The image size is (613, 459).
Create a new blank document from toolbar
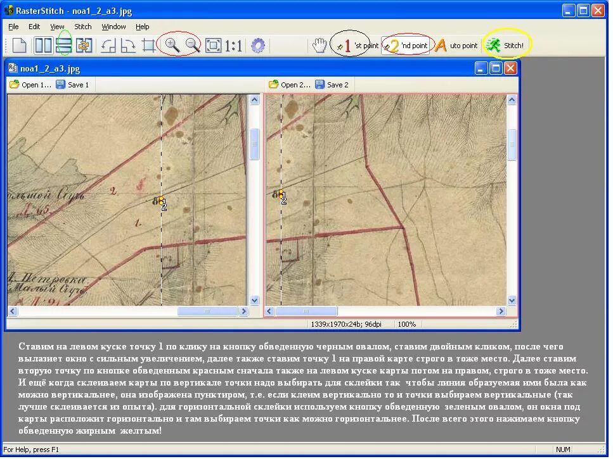pyautogui.click(x=19, y=46)
